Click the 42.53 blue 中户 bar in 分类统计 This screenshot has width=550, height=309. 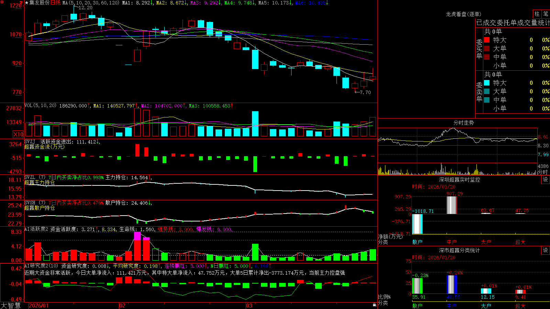(452, 284)
